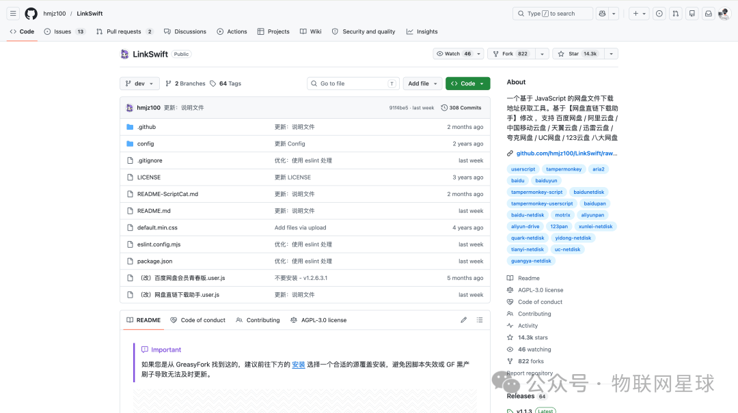
Task: View 308 Commits history
Action: 461,108
